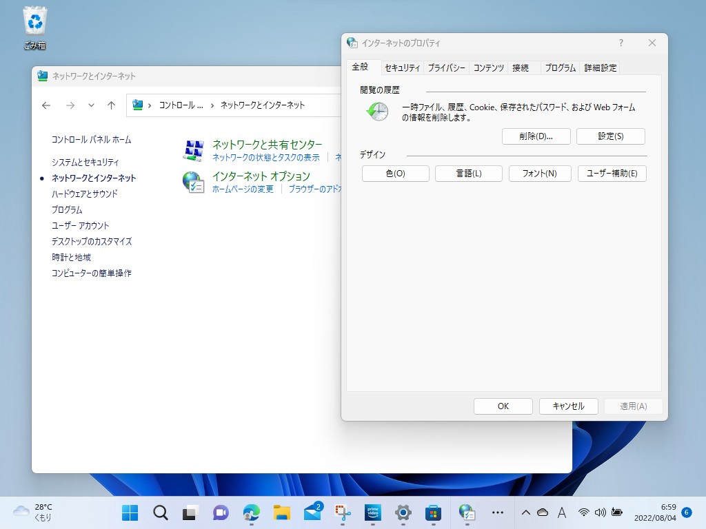The image size is (706, 529).
Task: Launch Snipping Tool from the taskbar
Action: pos(341,512)
